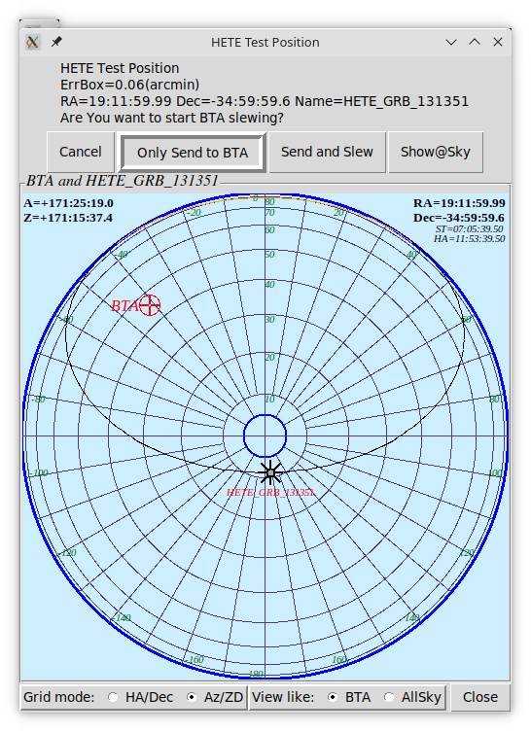Start Send and Slew
The image size is (531, 732).
(327, 153)
